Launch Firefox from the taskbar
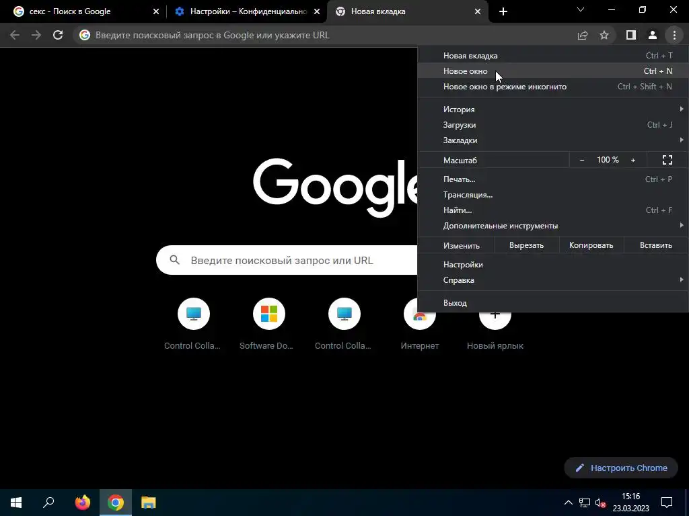 point(82,503)
